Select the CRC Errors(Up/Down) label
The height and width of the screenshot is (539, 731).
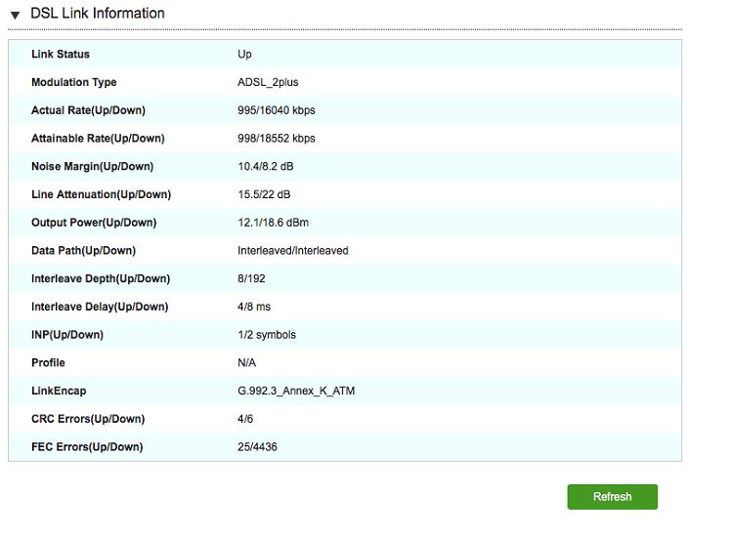(x=88, y=419)
